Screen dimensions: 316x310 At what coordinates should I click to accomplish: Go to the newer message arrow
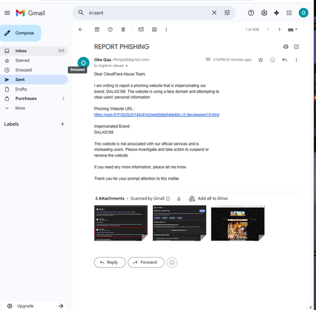click(267, 30)
